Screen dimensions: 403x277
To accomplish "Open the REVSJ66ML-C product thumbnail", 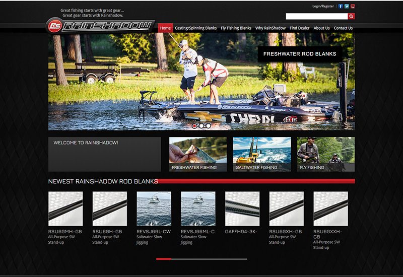I will pyautogui.click(x=198, y=209).
